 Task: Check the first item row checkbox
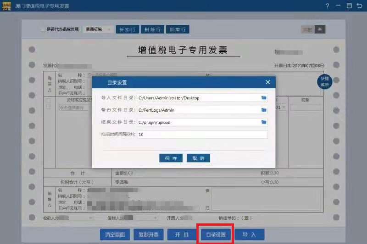coord(48,100)
